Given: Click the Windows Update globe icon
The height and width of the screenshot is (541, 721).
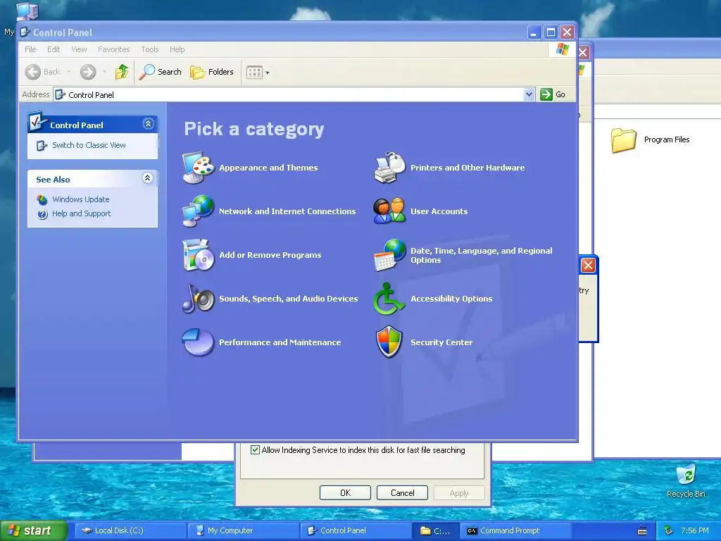Looking at the screenshot, I should (42, 199).
